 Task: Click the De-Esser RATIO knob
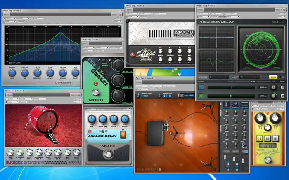(x=75, y=73)
